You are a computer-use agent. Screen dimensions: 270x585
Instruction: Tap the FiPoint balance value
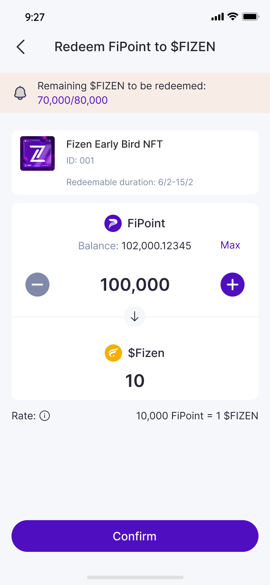point(156,246)
